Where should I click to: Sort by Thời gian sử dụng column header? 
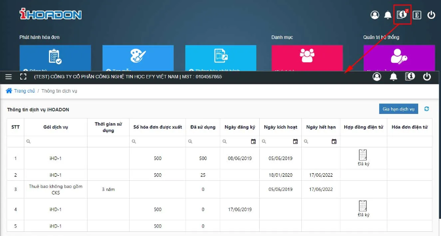[x=108, y=127]
